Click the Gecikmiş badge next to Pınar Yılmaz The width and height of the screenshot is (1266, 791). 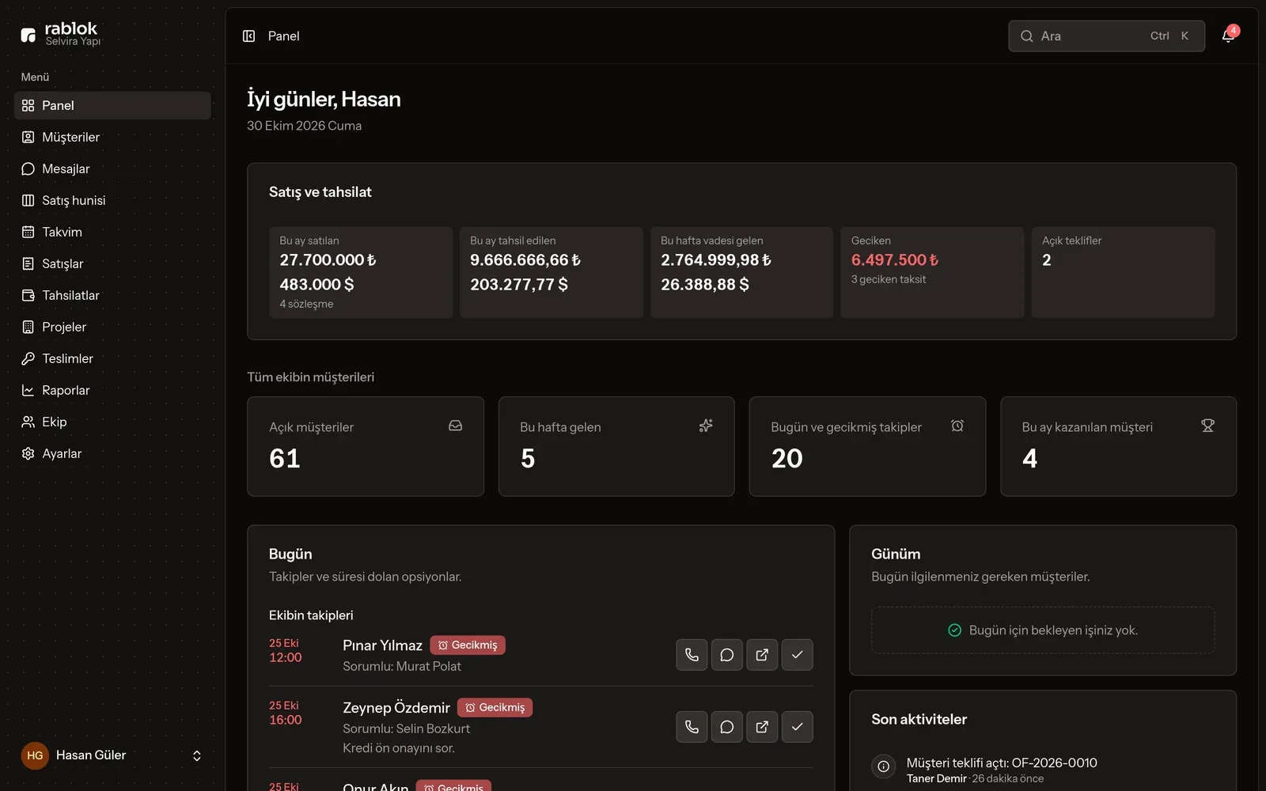point(468,645)
